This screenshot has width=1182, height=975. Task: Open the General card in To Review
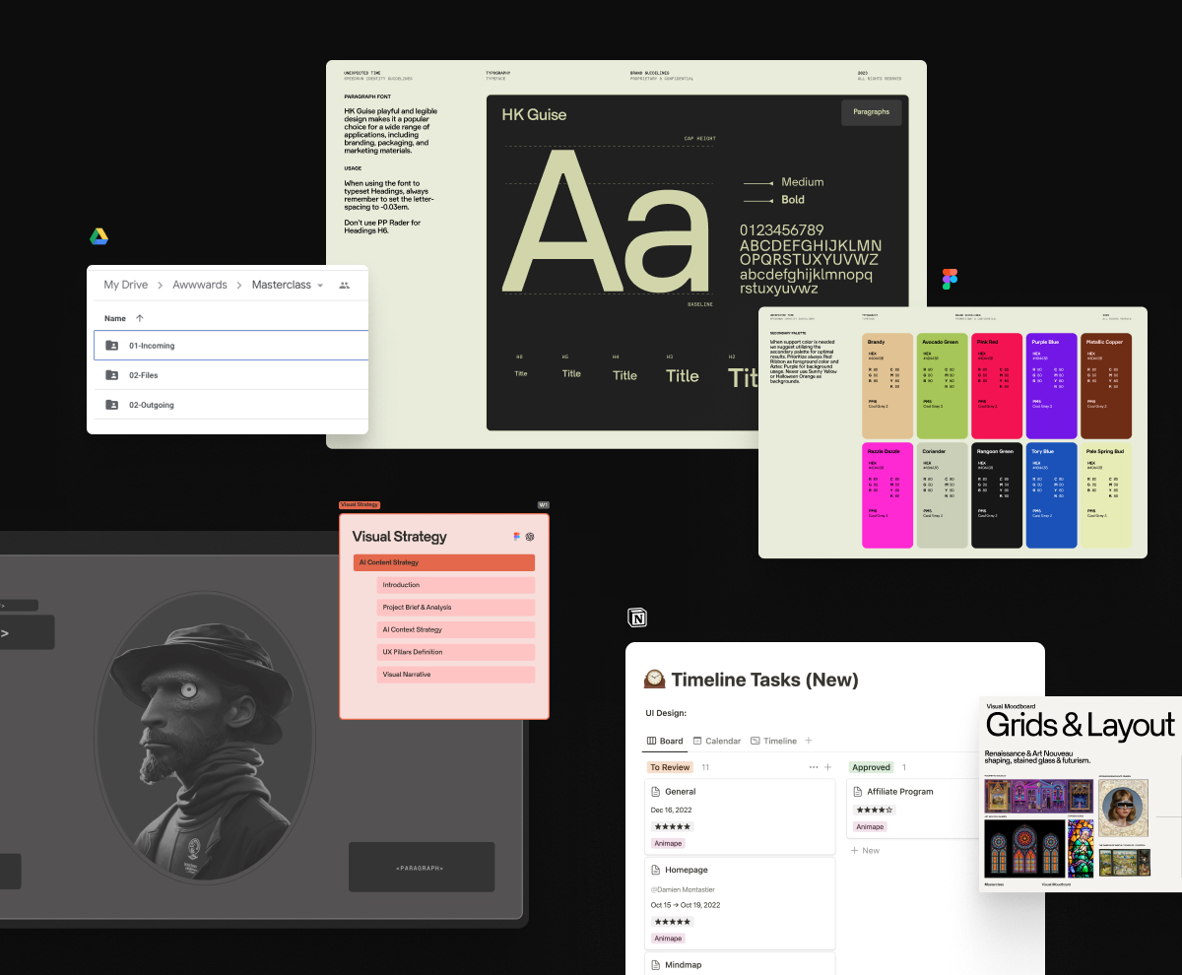[x=682, y=791]
